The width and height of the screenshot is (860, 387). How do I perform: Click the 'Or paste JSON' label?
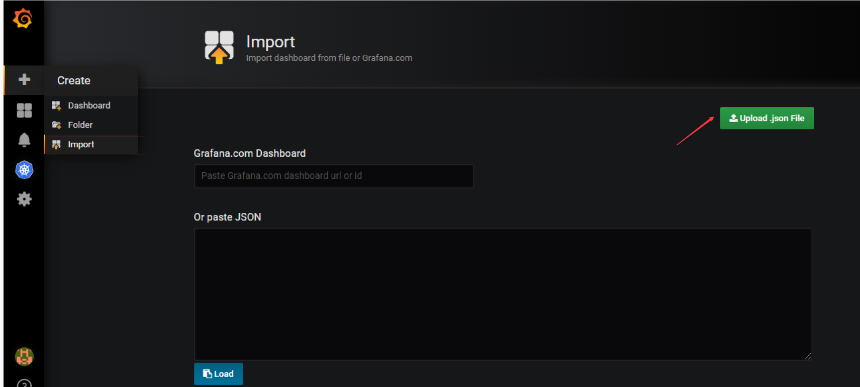pyautogui.click(x=228, y=217)
